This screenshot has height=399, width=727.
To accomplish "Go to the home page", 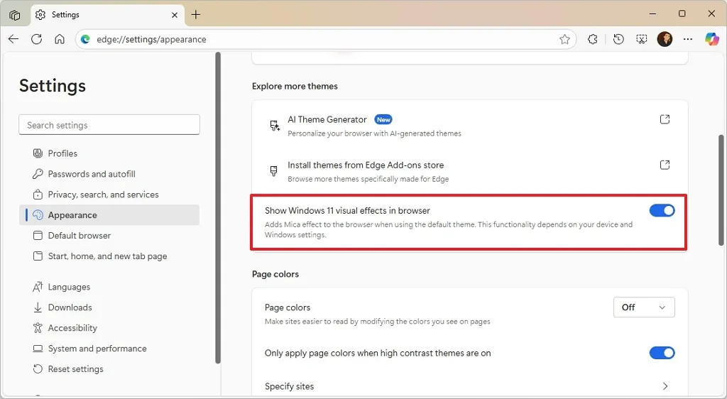I will [60, 39].
